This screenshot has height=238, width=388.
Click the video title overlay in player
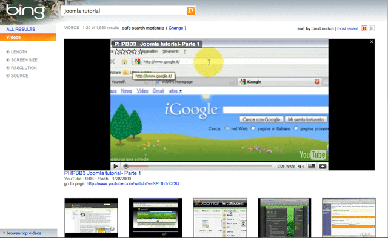157,44
